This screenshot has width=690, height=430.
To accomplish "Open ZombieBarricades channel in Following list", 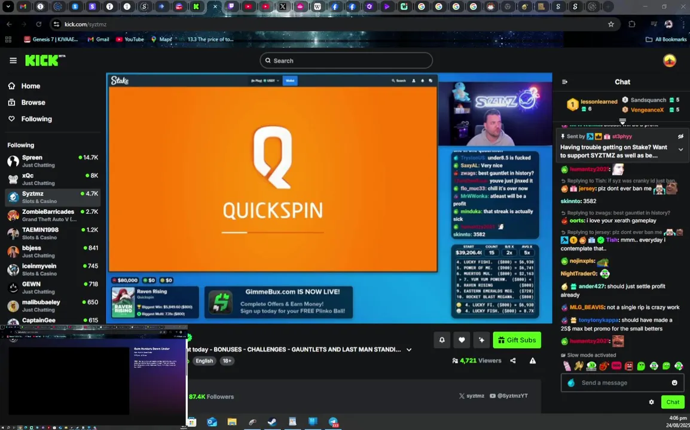I will click(53, 215).
